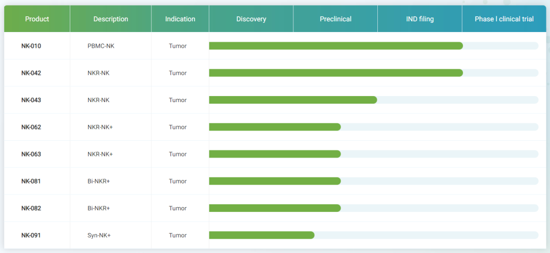Click the Description column header
The width and height of the screenshot is (550, 253).
click(111, 19)
